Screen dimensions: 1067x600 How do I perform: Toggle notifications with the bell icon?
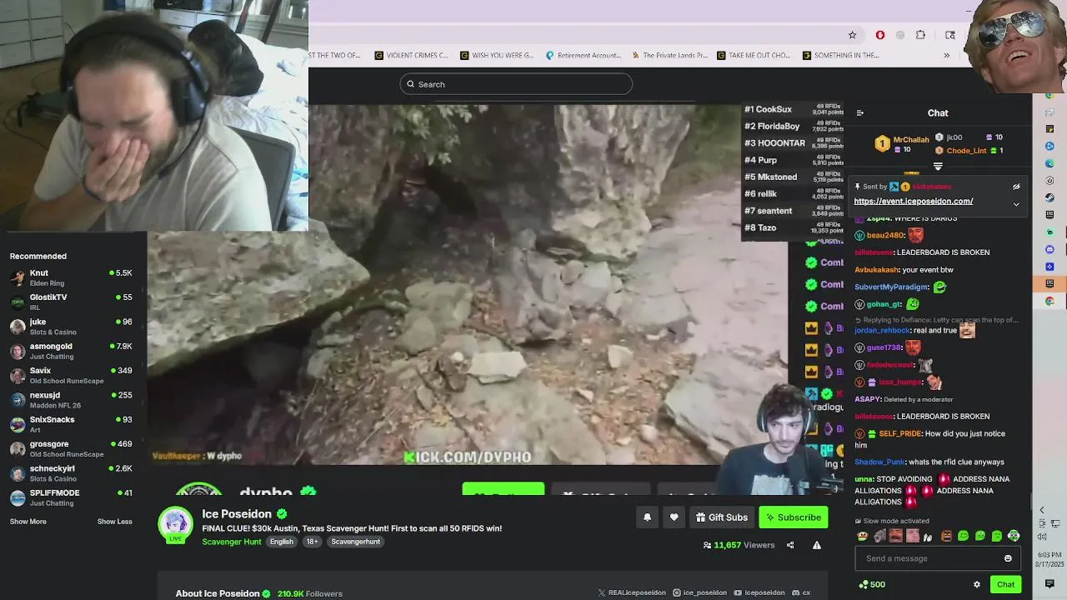click(x=647, y=517)
